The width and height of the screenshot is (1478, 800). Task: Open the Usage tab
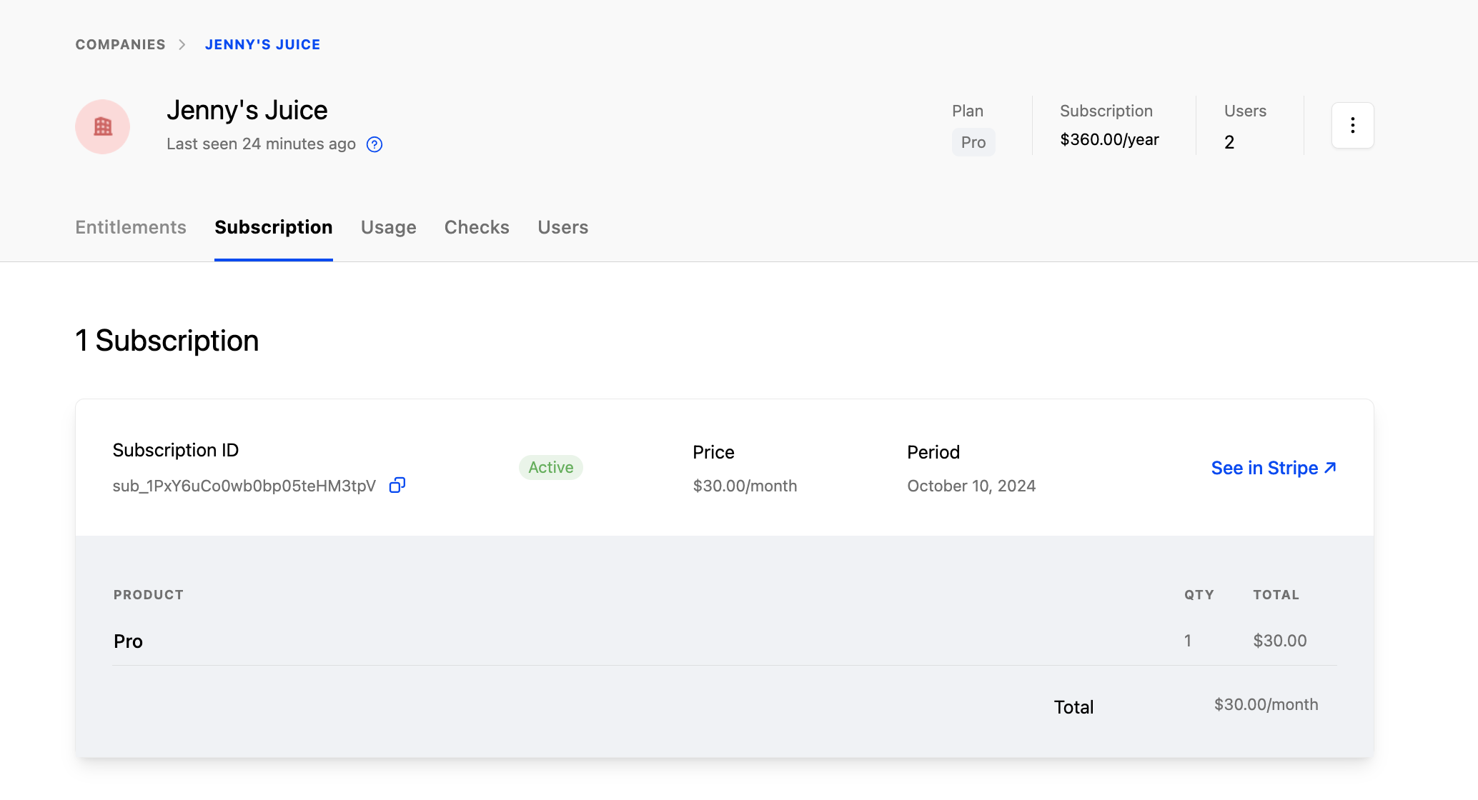point(388,227)
